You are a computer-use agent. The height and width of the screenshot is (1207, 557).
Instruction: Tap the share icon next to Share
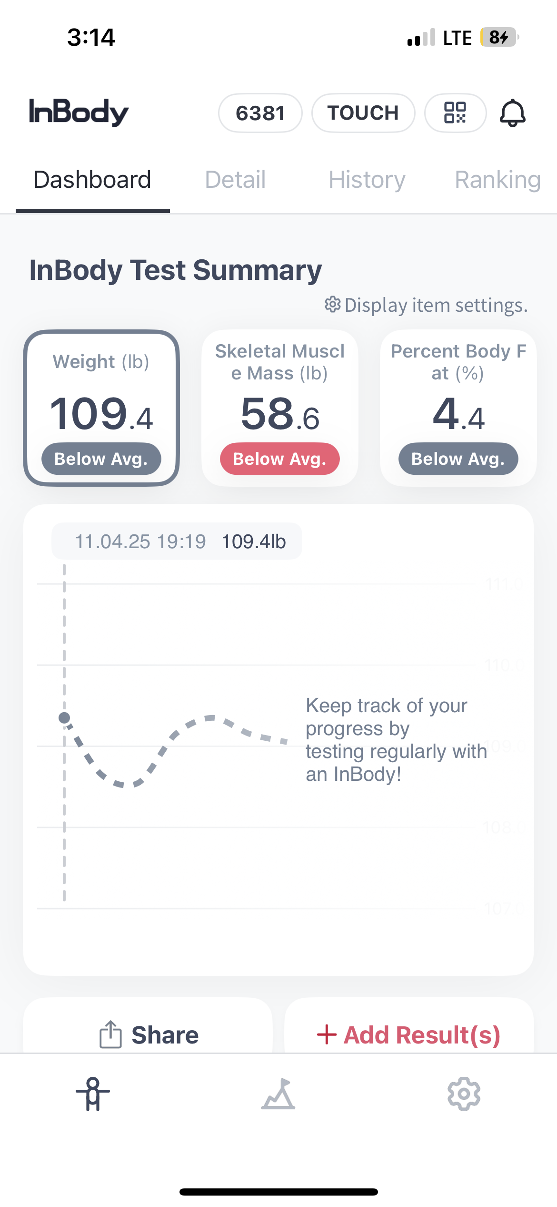tap(110, 1034)
